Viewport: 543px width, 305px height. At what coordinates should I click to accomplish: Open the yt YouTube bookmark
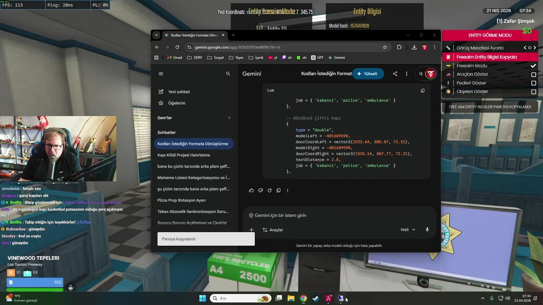(x=273, y=58)
